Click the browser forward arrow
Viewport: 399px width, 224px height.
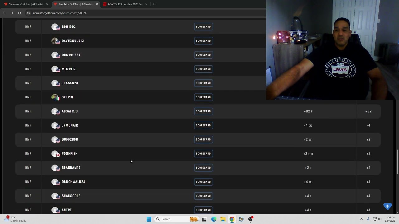tap(12, 13)
